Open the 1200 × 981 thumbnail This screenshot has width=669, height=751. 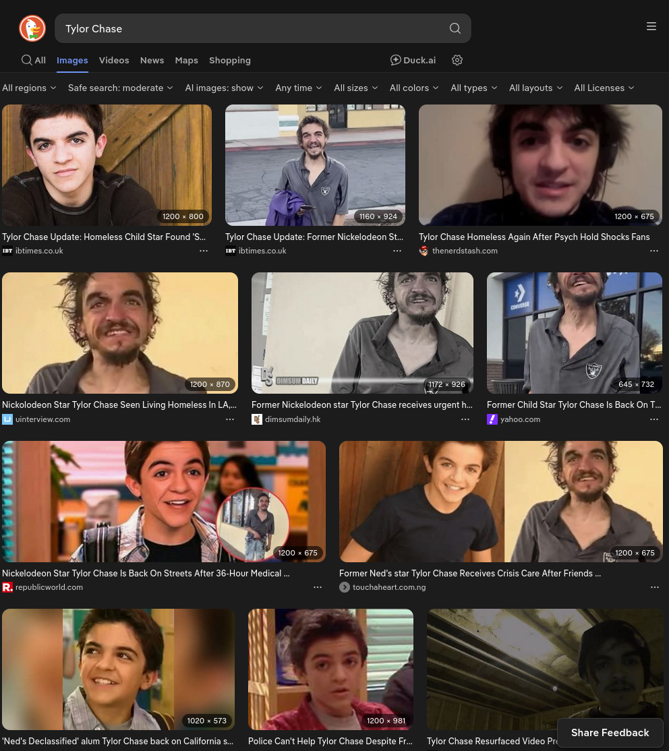(330, 669)
